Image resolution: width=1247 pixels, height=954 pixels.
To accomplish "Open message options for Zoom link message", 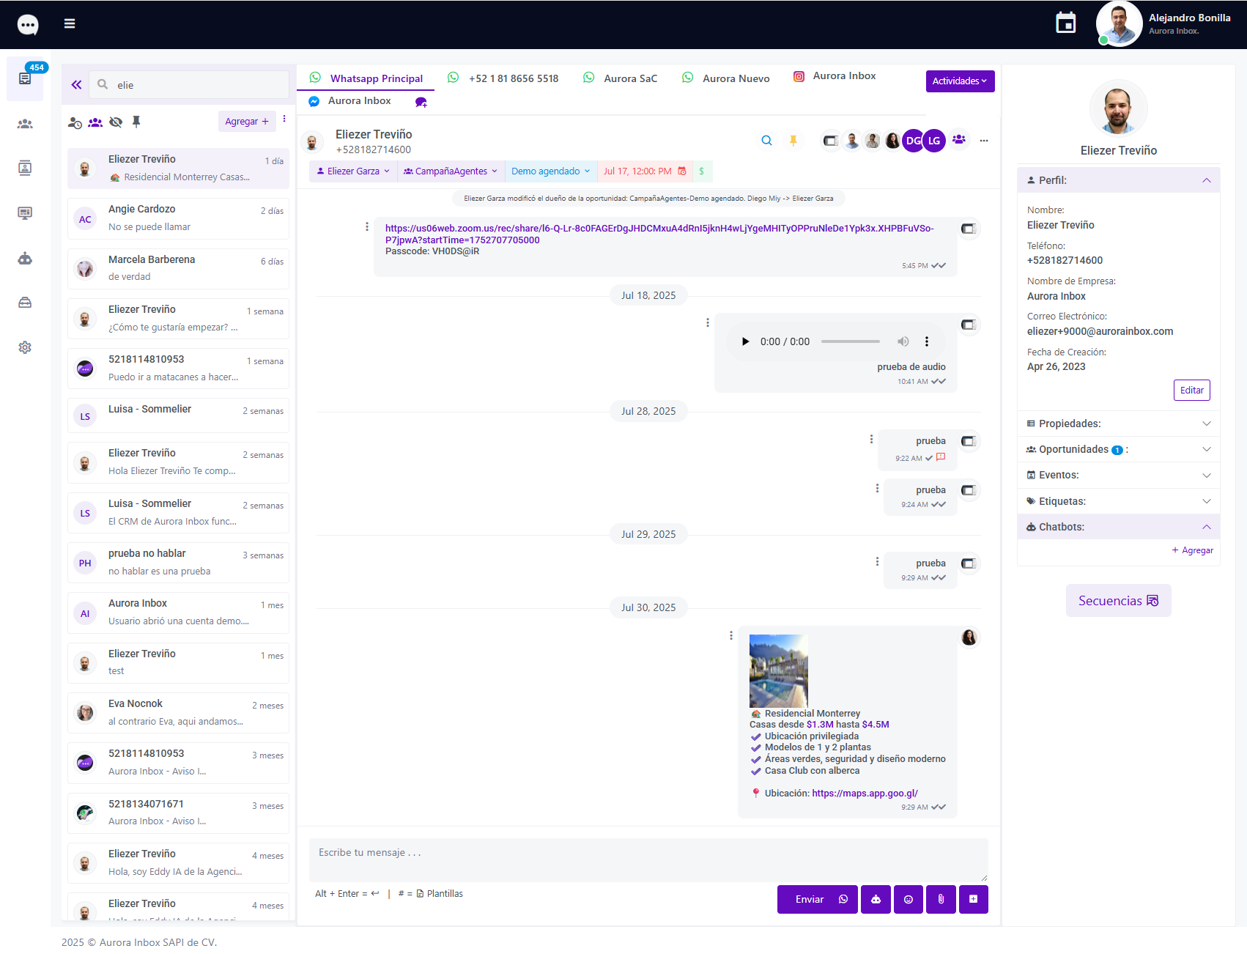I will [367, 227].
